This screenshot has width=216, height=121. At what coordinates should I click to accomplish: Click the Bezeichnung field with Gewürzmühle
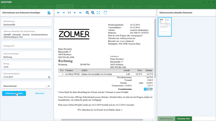pos(26,24)
